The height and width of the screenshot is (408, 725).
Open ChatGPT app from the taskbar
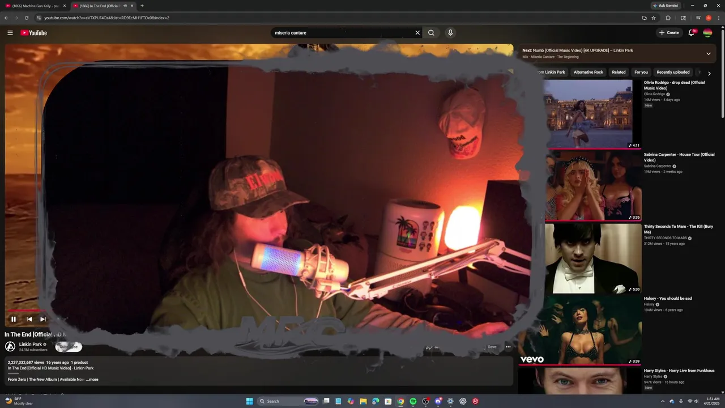tap(463, 401)
